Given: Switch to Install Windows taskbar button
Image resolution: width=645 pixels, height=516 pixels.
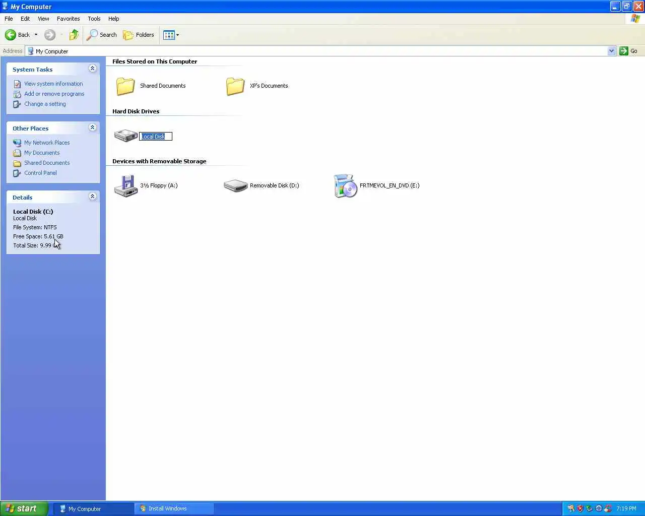Looking at the screenshot, I should [174, 508].
